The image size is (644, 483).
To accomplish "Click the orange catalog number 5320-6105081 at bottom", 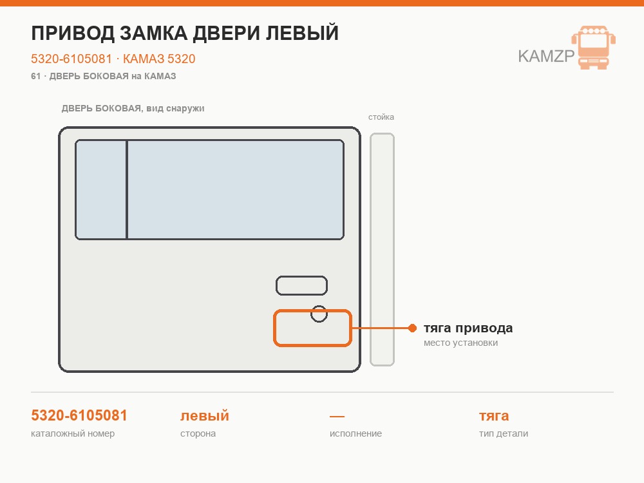I will [79, 415].
